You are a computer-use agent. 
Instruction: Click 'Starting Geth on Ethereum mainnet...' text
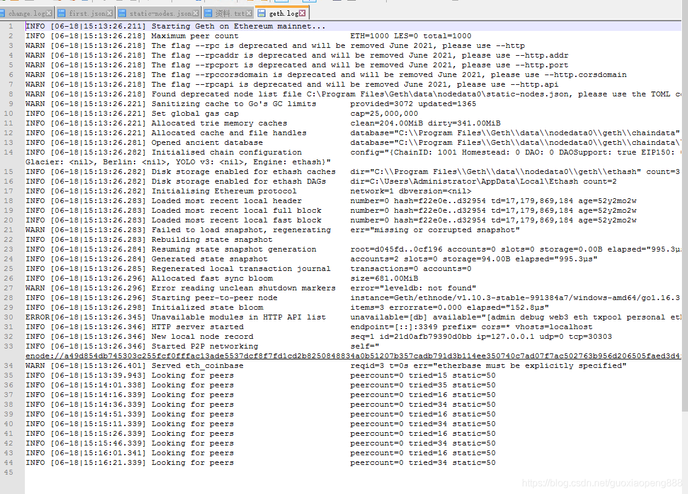coord(238,26)
